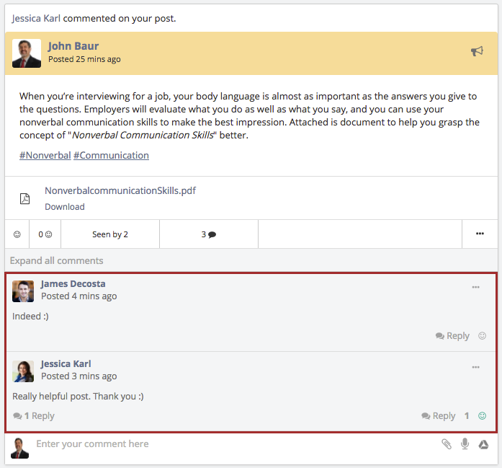The width and height of the screenshot is (502, 468).
Task: Click the announcement megaphone icon
Action: coord(477,51)
